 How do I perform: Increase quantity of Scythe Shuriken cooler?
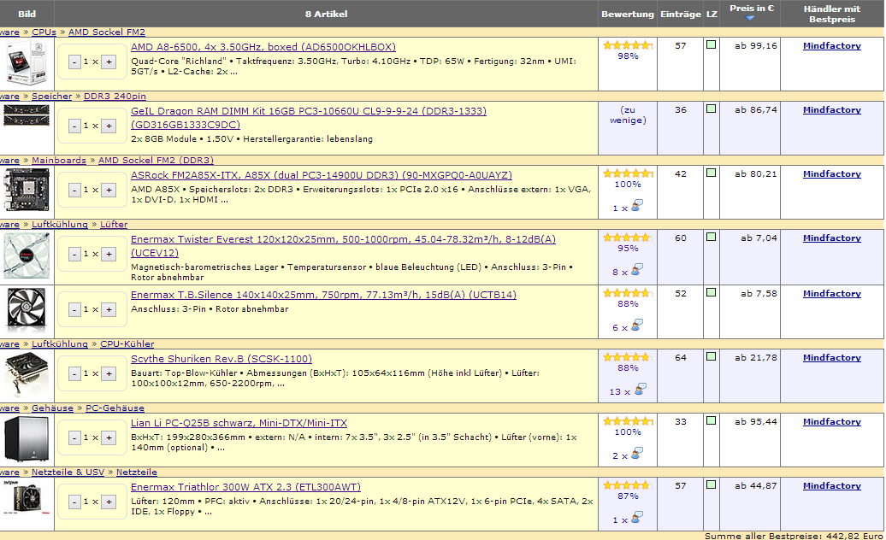[x=109, y=373]
